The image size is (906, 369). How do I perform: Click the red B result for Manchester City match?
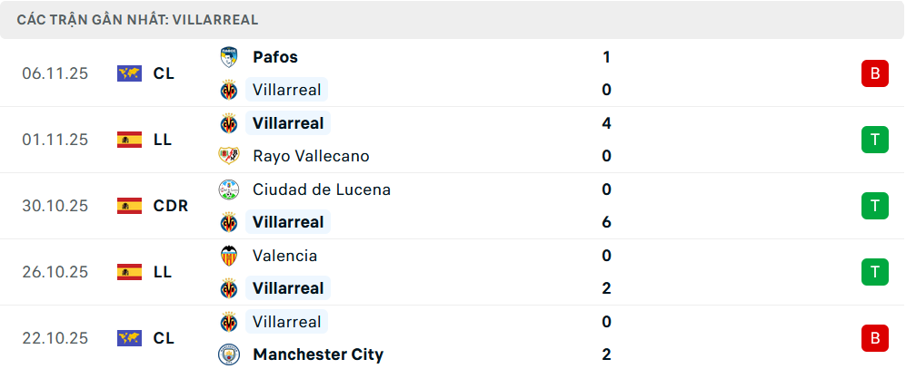tap(874, 338)
